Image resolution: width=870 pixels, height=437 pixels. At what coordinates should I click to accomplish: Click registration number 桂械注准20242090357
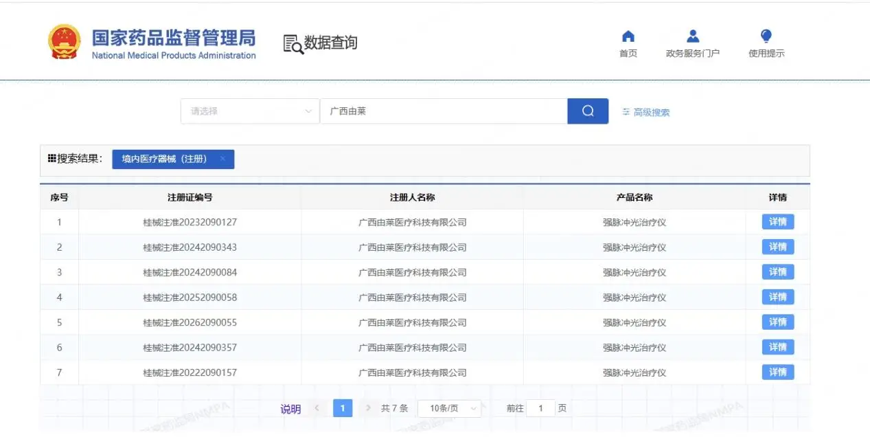[x=190, y=348]
